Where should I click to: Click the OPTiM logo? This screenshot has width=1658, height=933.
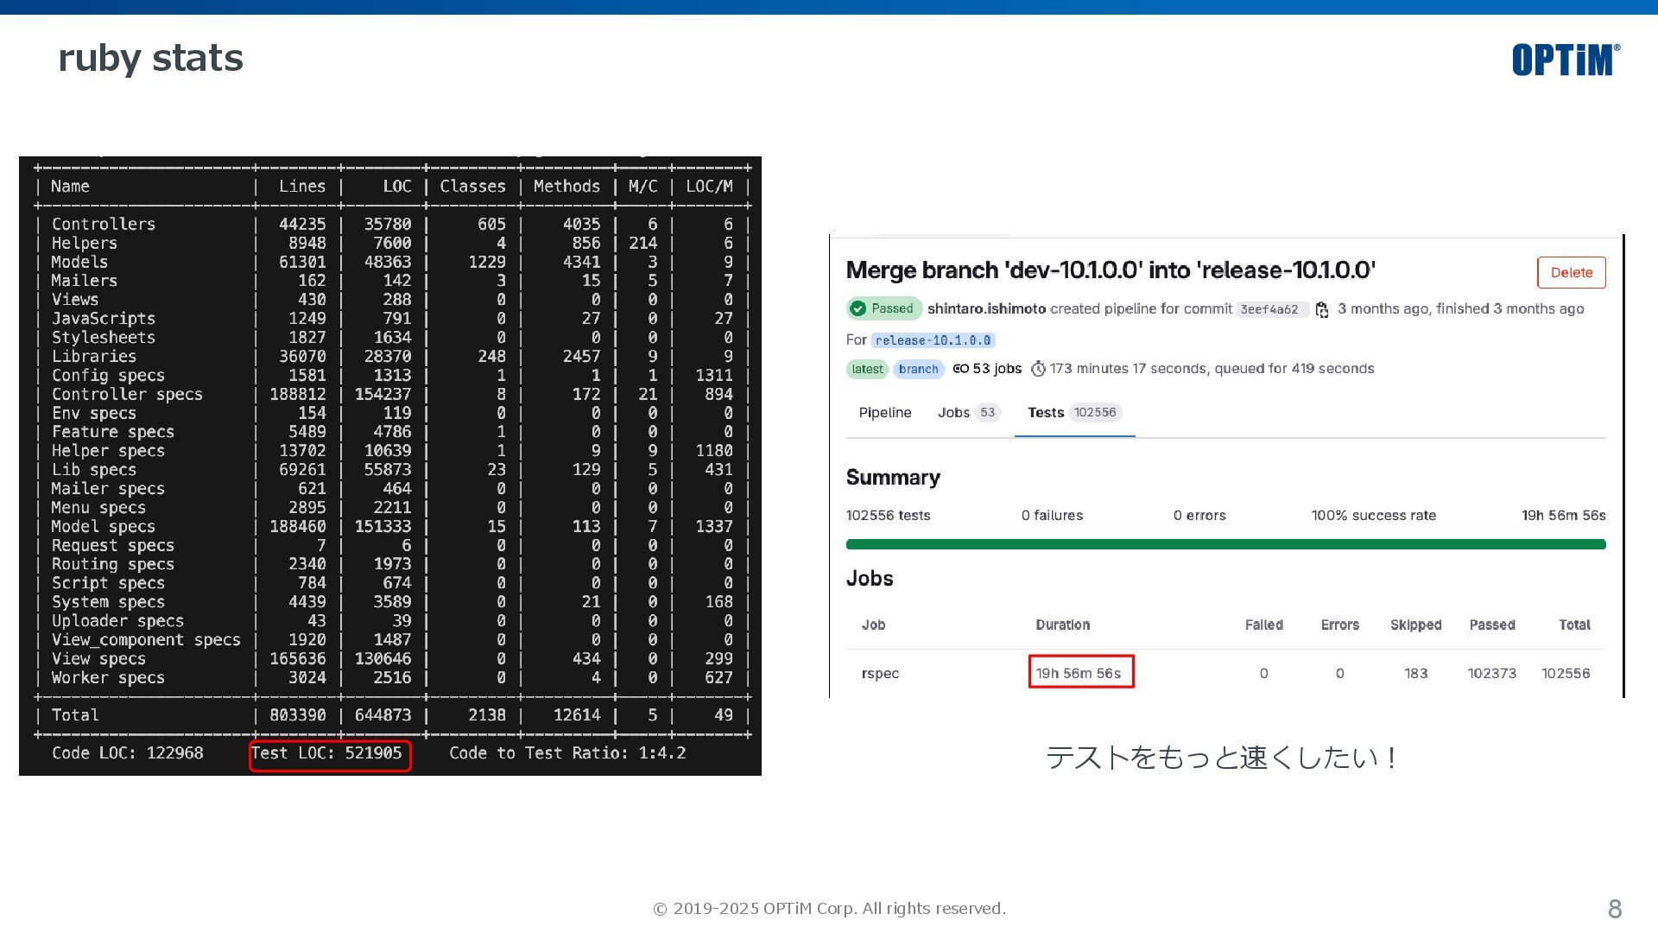click(1566, 60)
